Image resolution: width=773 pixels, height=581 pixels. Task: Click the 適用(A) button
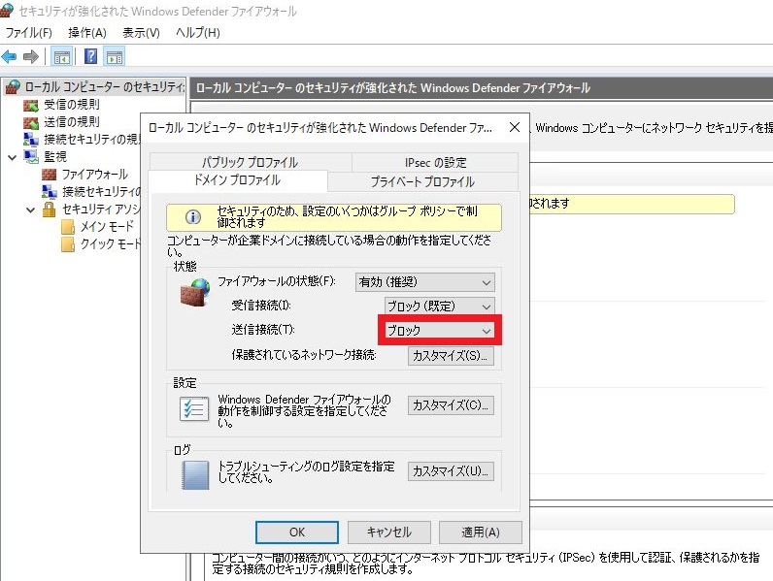pyautogui.click(x=480, y=533)
